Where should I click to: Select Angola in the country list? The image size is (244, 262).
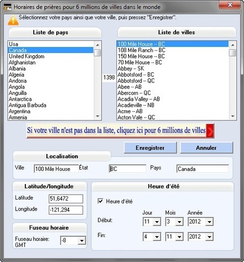(x=51, y=87)
